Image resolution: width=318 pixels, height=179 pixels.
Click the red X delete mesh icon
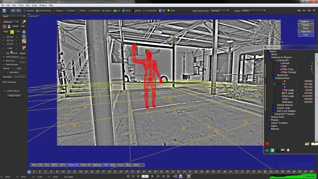pos(4,27)
